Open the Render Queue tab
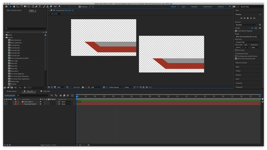267x150 pixels. point(12,91)
